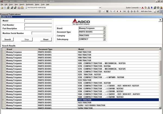Expand the Document Type dropdown

(104, 32)
